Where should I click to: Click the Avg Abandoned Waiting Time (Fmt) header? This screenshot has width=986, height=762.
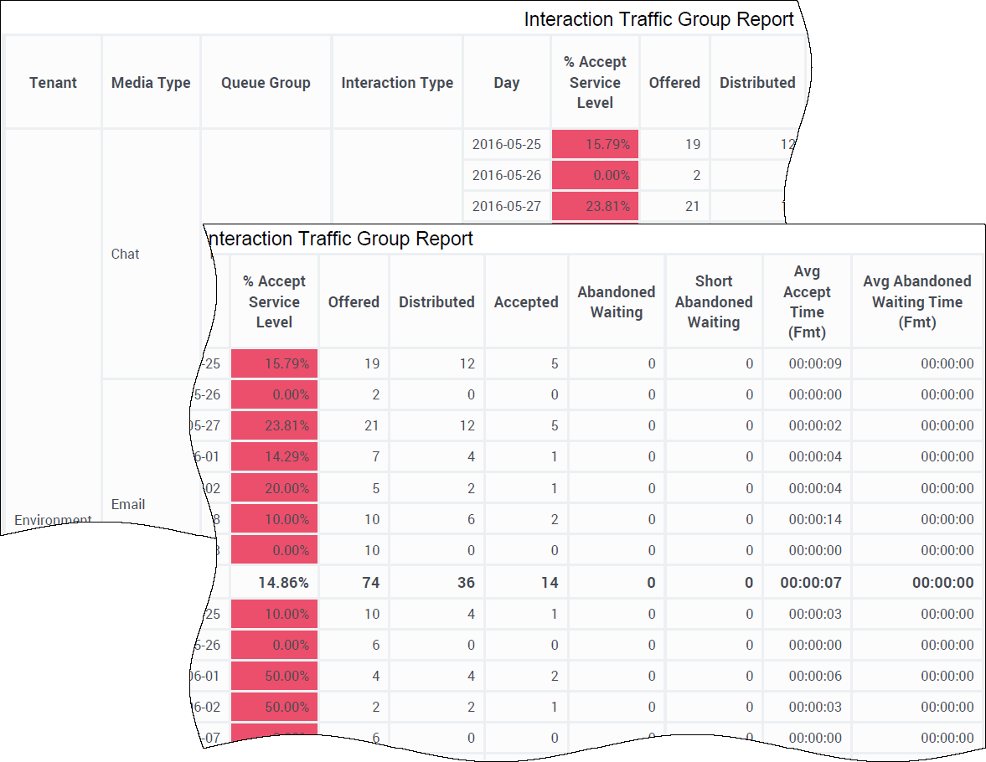pos(916,301)
